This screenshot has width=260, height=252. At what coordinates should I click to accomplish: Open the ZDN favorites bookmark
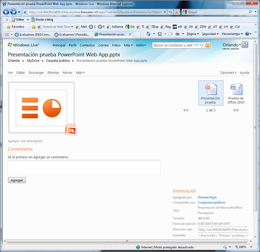click(x=201, y=27)
